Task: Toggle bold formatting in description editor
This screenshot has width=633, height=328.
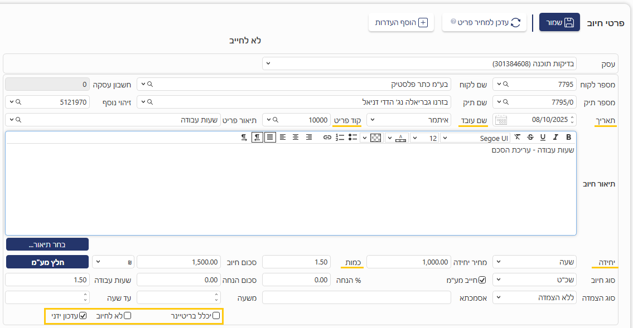Action: point(568,138)
